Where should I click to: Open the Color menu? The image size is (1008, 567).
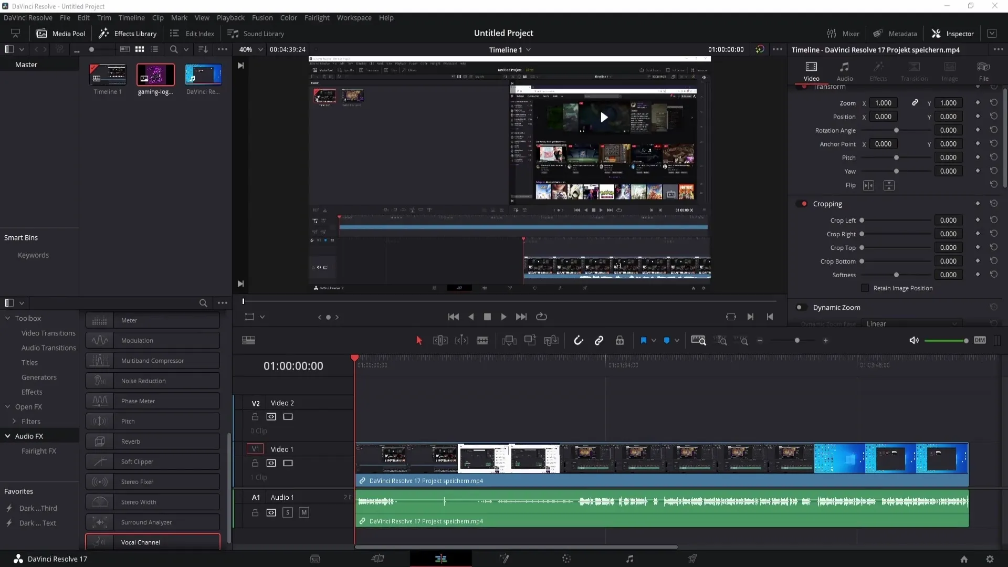click(289, 17)
